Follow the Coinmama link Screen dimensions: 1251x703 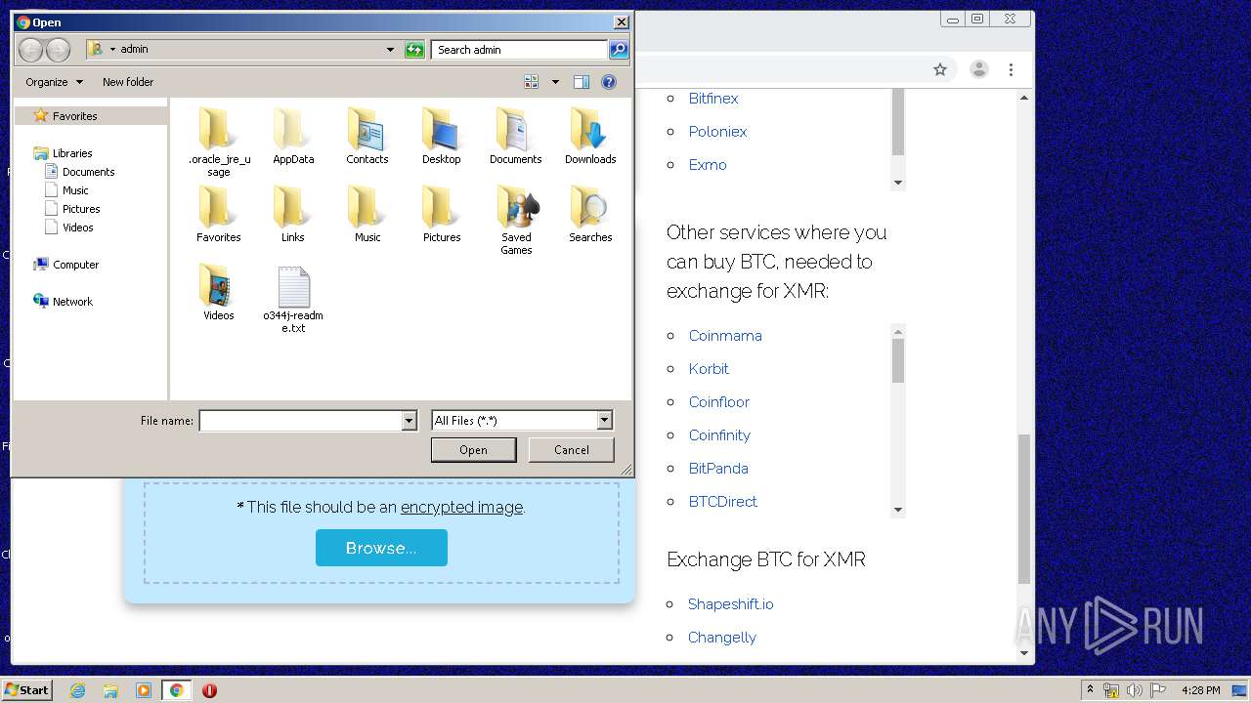[725, 336]
